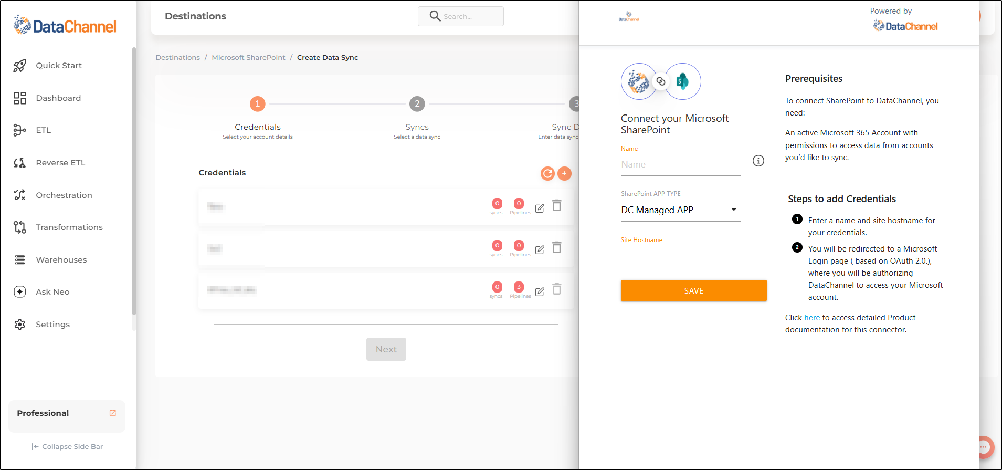Viewport: 1002px width, 470px height.
Task: Open Orchestration from the sidebar icon
Action: pos(20,195)
